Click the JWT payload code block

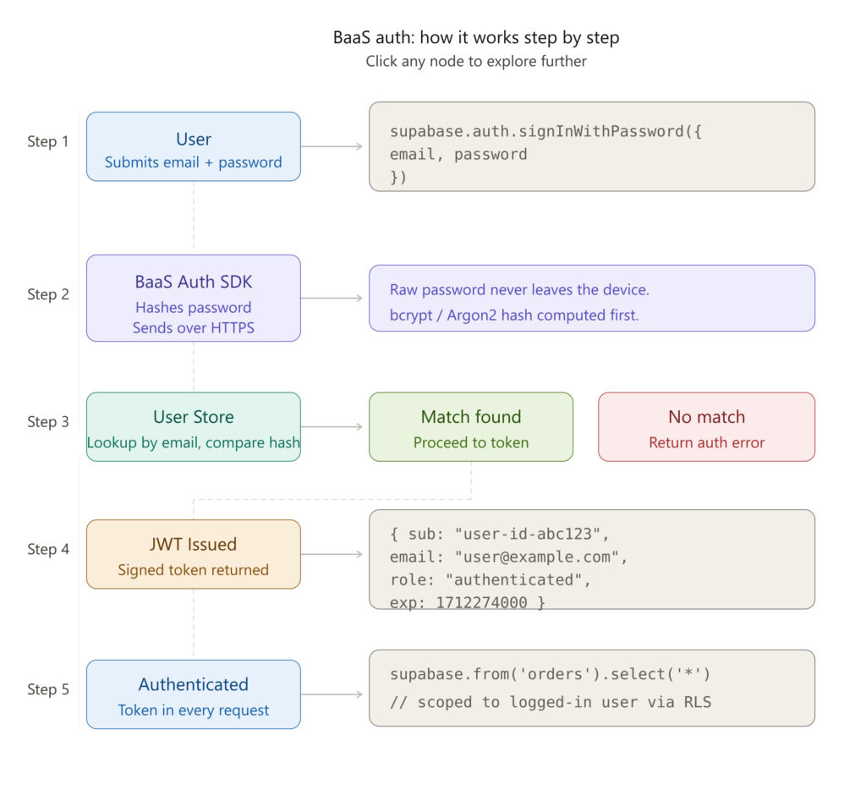click(x=592, y=558)
